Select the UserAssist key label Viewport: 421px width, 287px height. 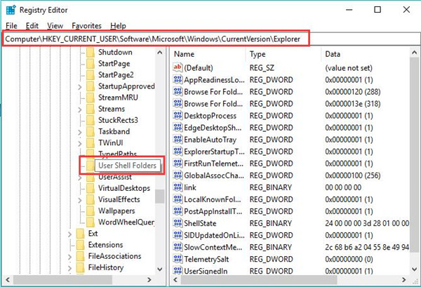click(x=115, y=178)
